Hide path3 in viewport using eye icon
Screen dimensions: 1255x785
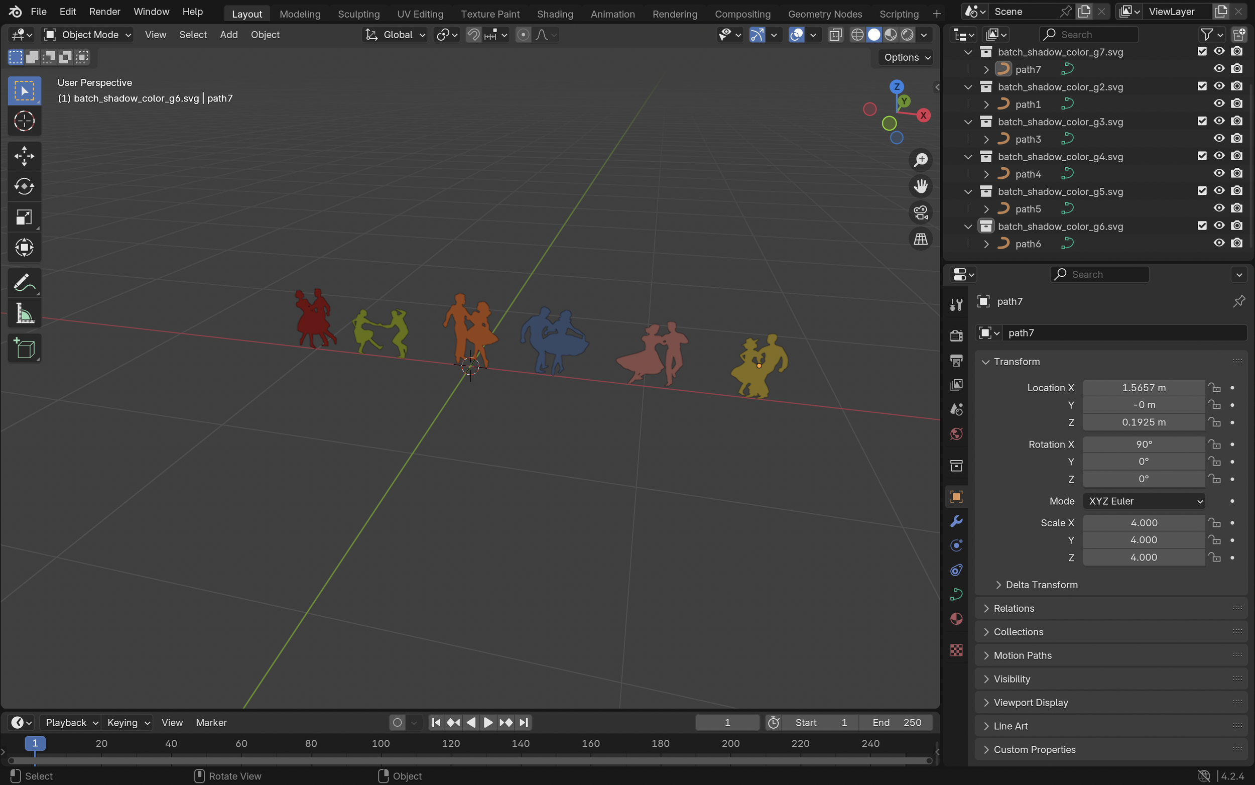[x=1219, y=139]
